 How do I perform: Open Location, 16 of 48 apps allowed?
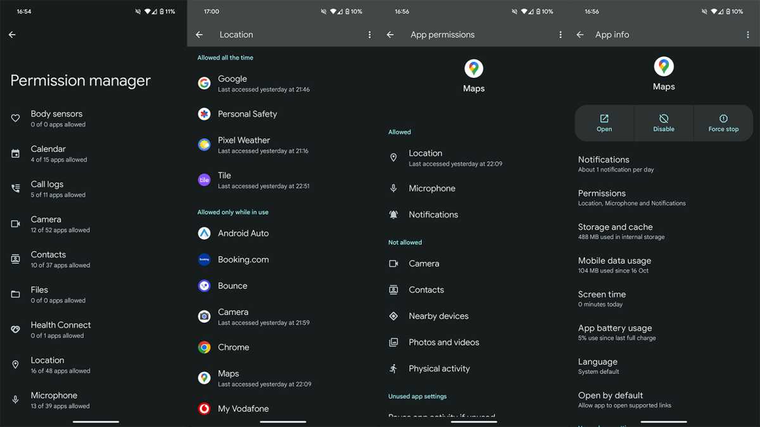[x=94, y=365]
